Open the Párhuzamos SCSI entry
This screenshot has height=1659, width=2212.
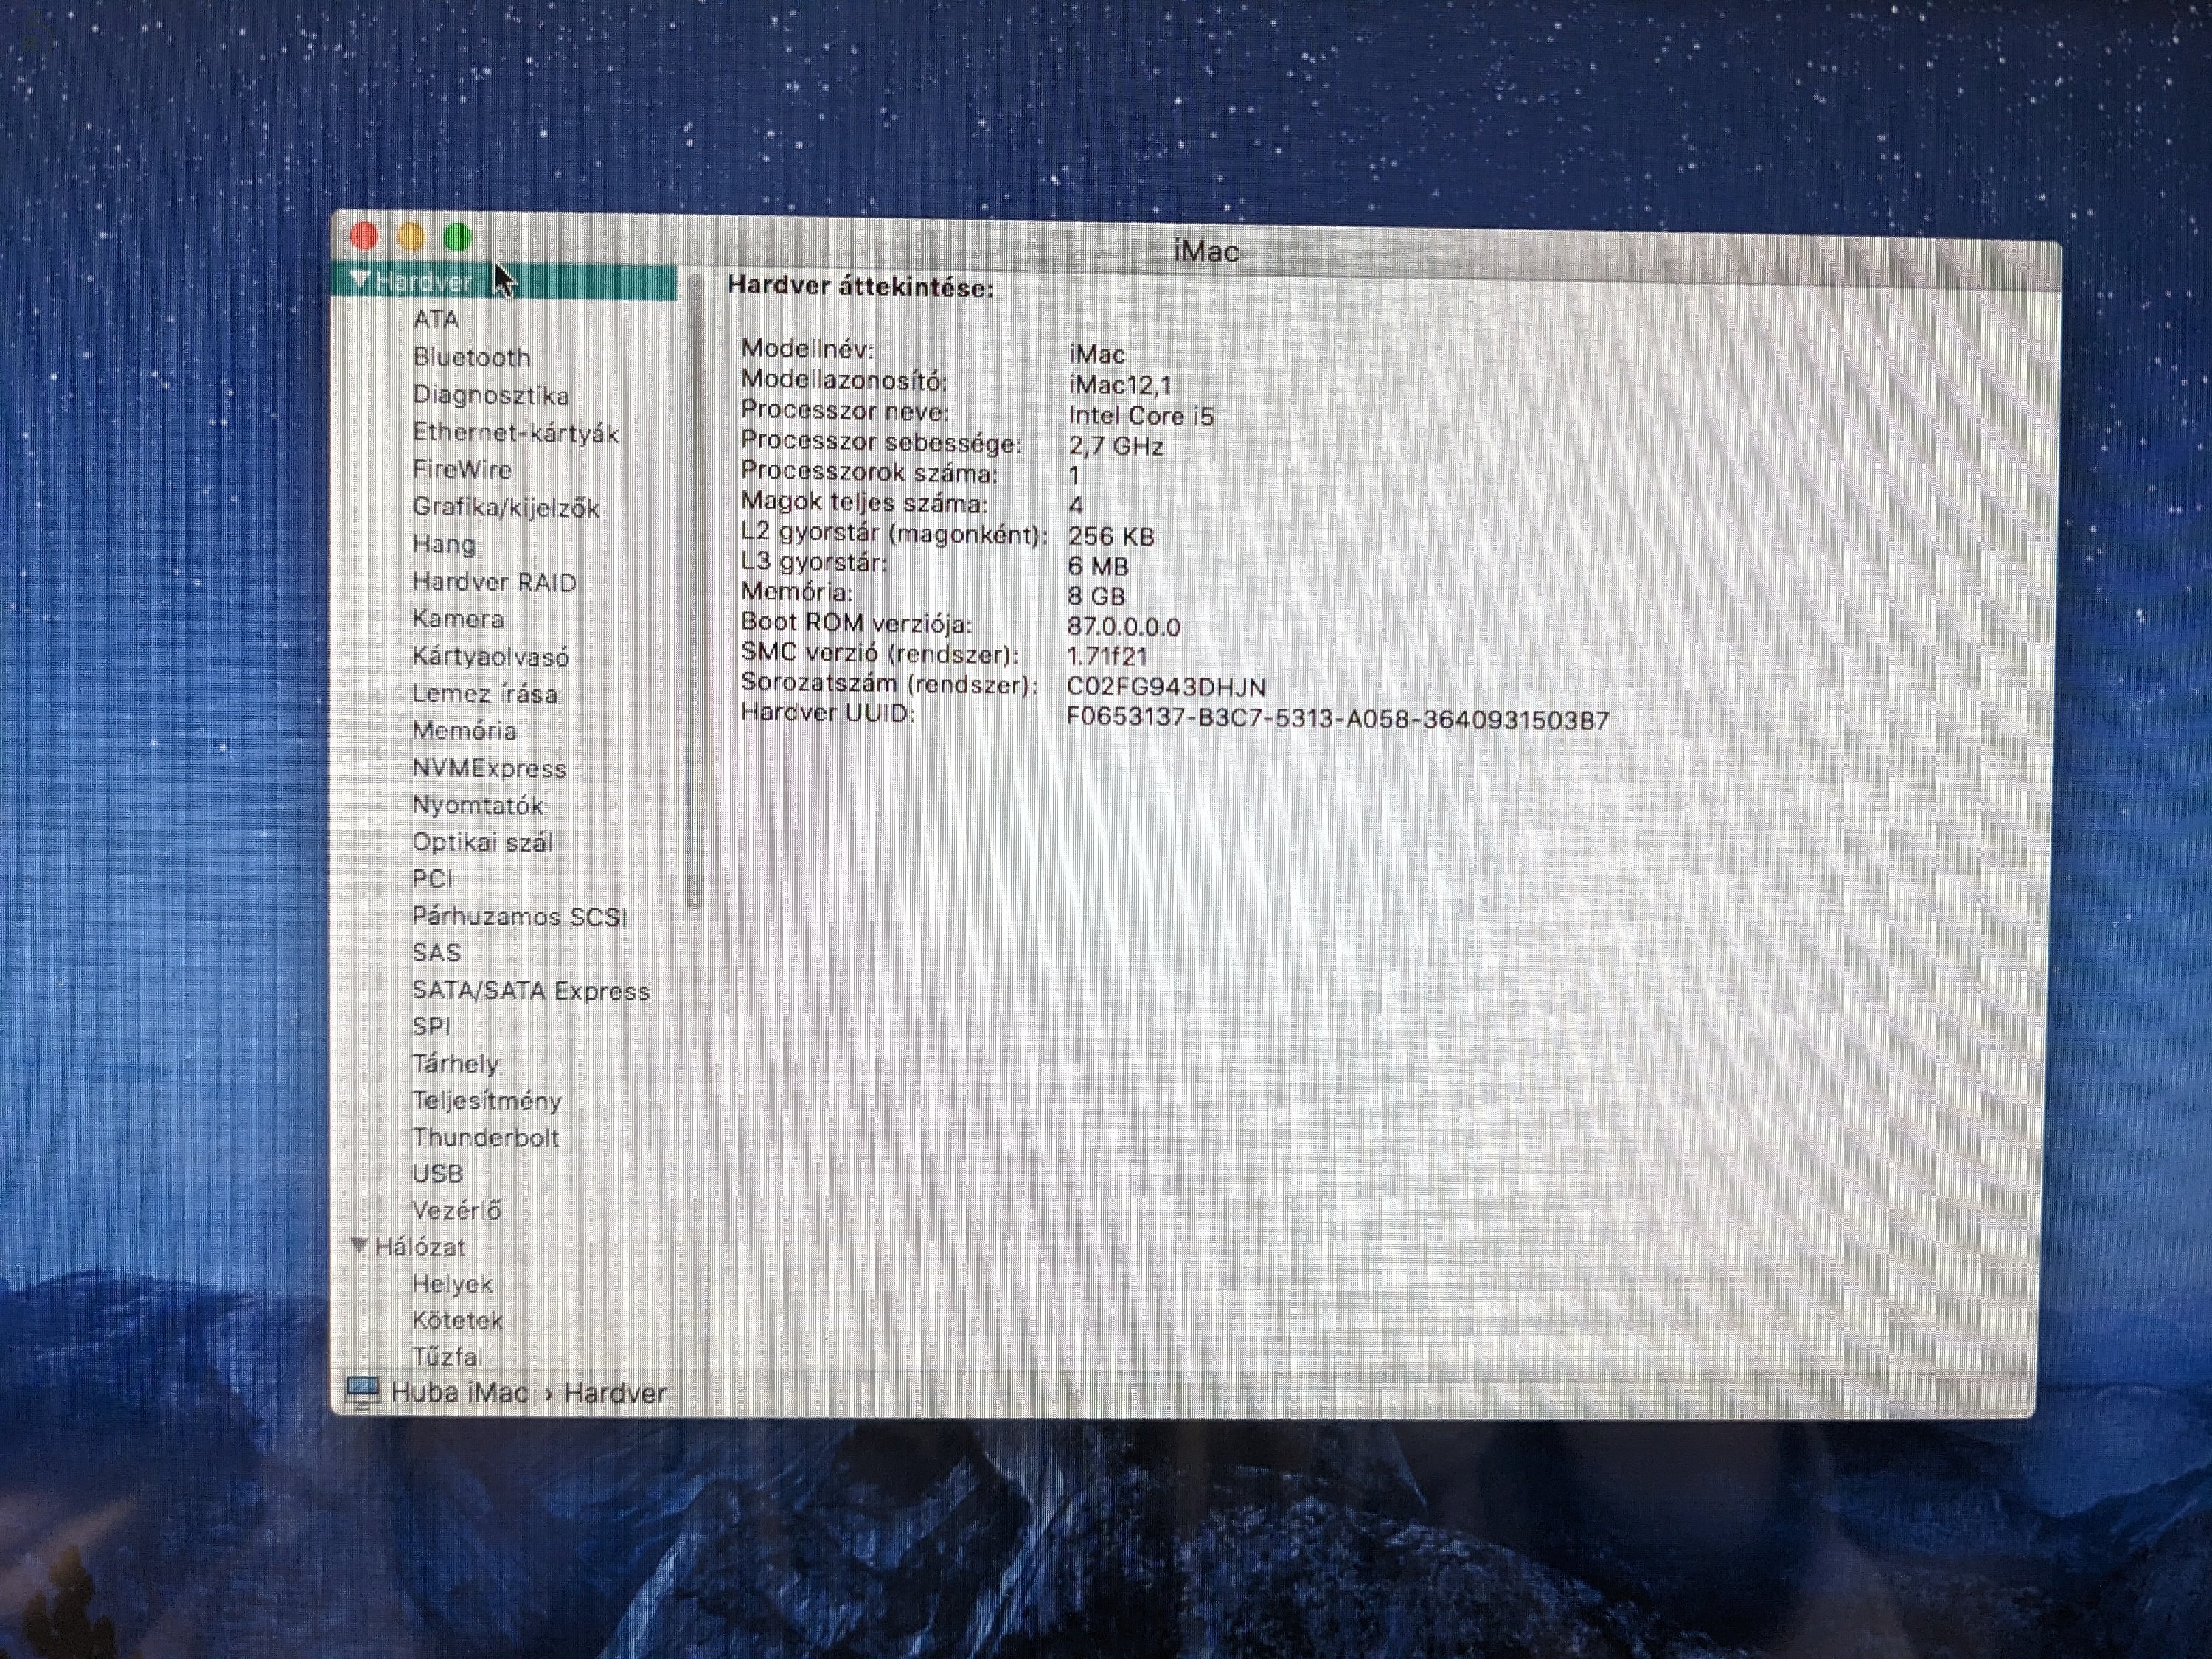[x=519, y=916]
